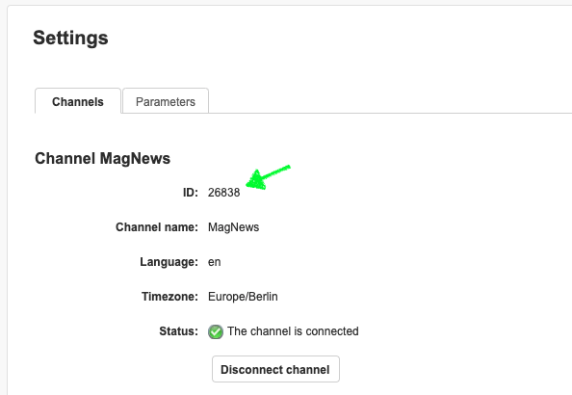Click the channel name value MagNews
The height and width of the screenshot is (395, 572).
(233, 227)
